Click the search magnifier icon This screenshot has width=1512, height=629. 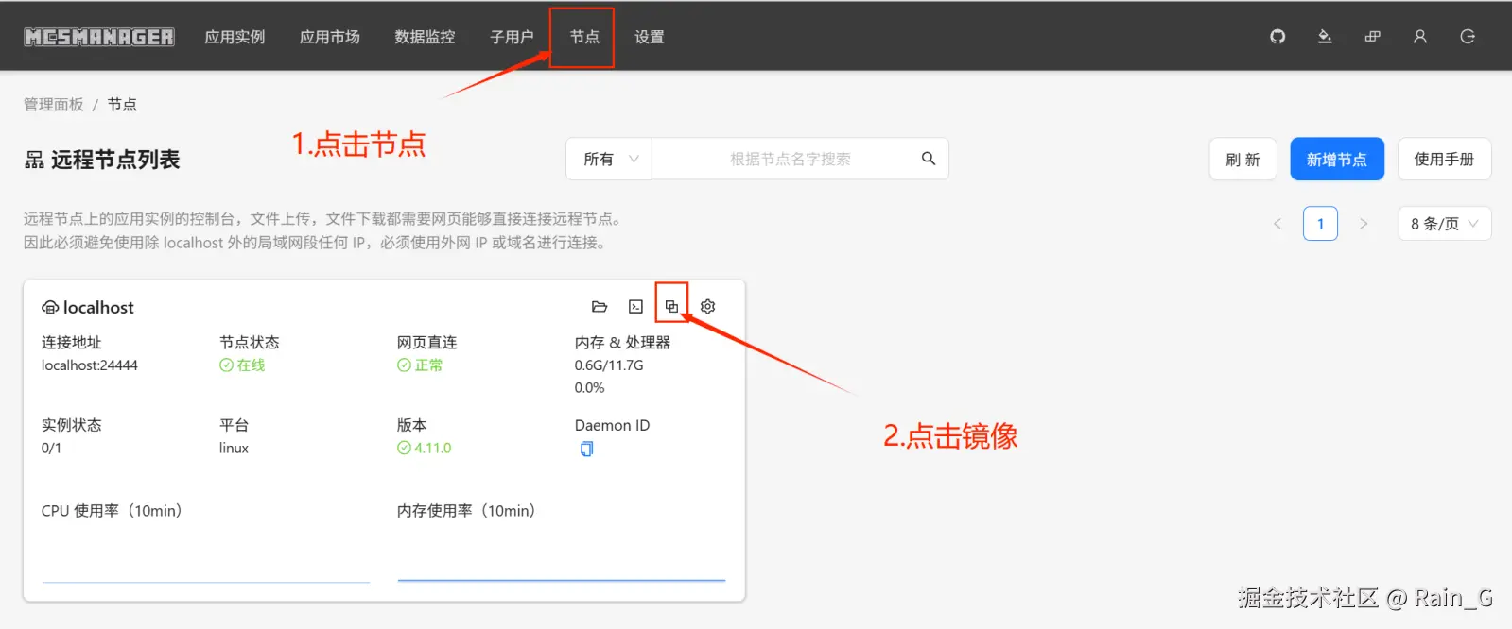(x=929, y=159)
